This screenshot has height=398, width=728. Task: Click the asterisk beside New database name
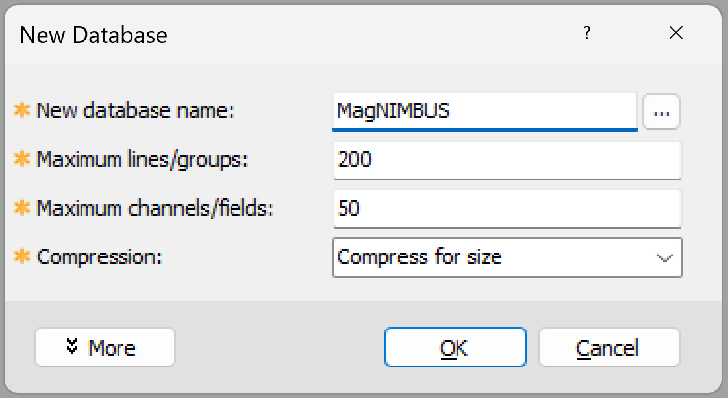click(x=21, y=111)
